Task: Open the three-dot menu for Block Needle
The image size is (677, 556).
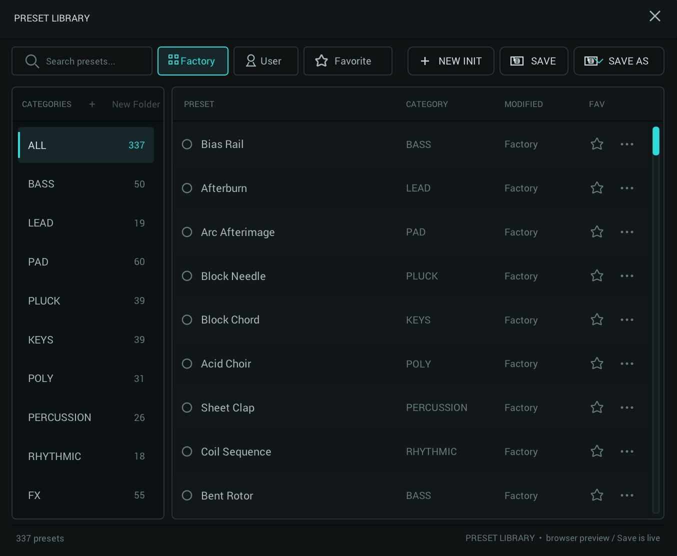Action: pyautogui.click(x=627, y=276)
